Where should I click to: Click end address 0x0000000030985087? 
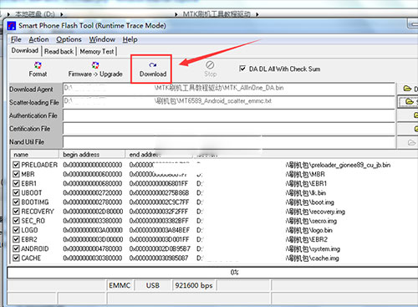tap(159, 258)
